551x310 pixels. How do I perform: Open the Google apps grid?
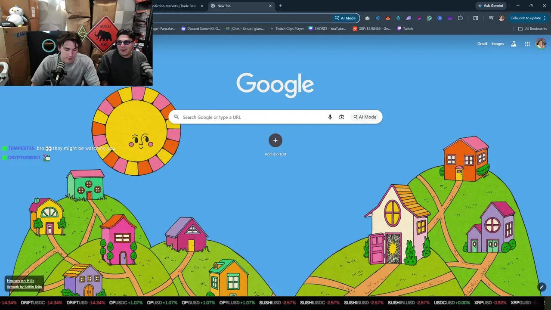tap(527, 44)
